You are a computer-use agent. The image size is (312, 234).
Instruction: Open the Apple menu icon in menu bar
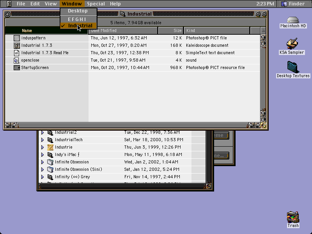(9, 4)
